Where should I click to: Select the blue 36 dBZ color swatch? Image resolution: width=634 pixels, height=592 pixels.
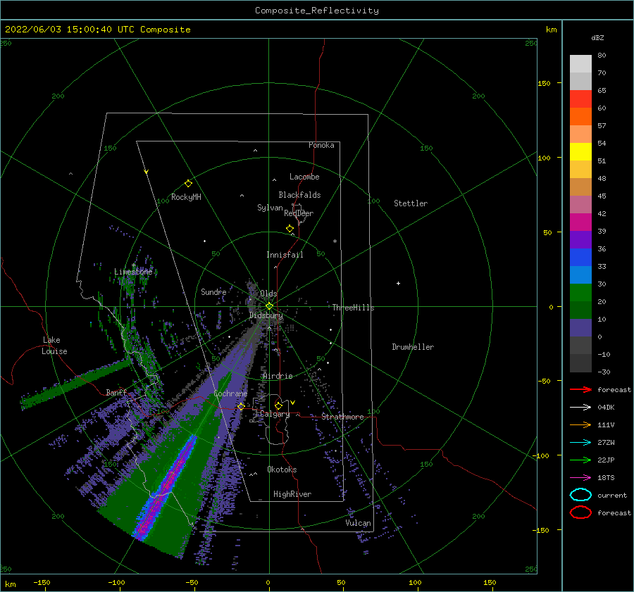(x=580, y=258)
